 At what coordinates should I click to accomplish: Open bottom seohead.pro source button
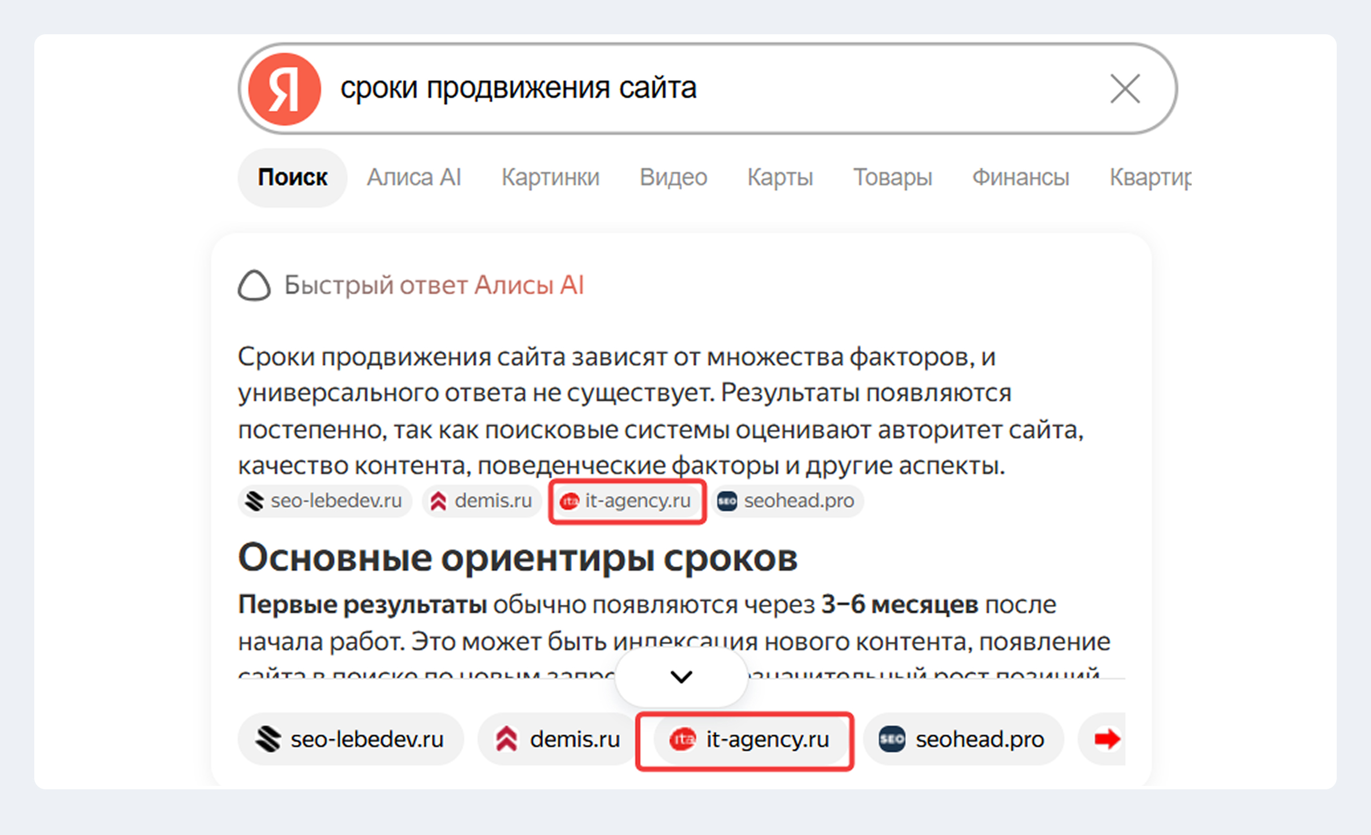(x=963, y=739)
